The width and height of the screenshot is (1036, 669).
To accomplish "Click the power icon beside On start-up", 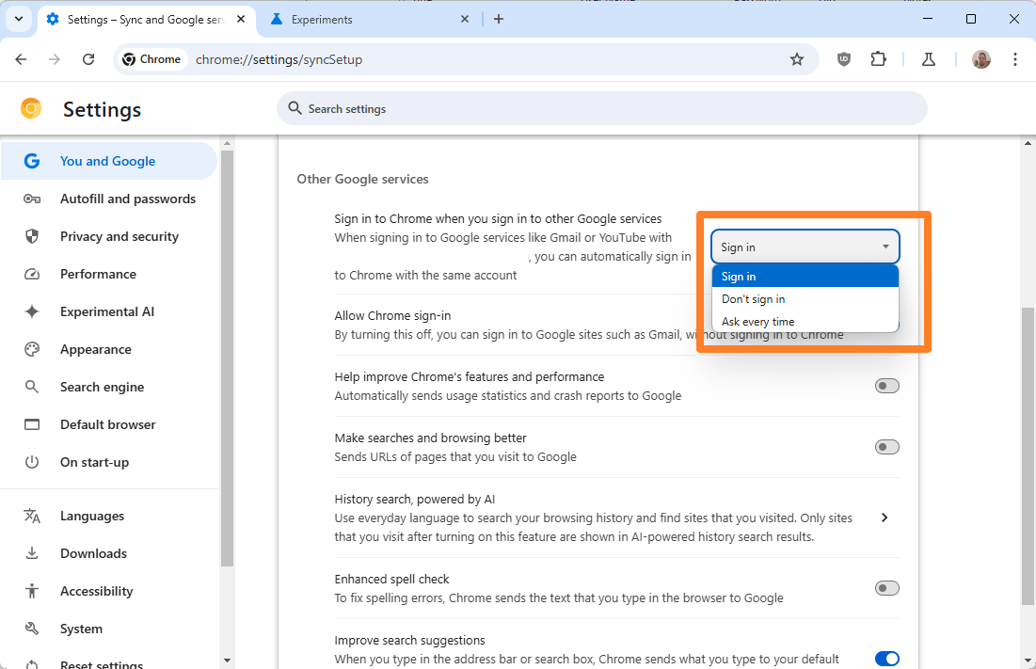I will [32, 462].
